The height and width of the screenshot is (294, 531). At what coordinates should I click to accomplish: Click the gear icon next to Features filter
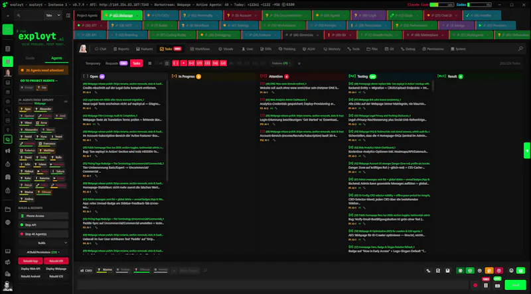point(299,64)
